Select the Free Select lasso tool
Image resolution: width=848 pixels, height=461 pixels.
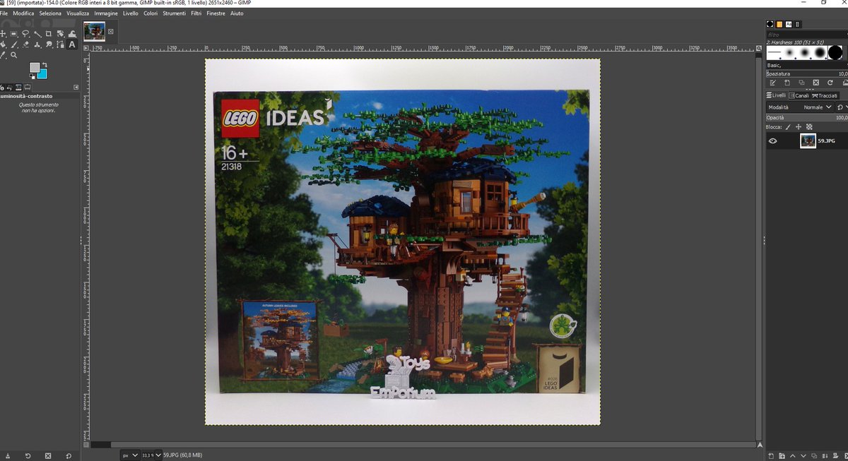[x=25, y=34]
